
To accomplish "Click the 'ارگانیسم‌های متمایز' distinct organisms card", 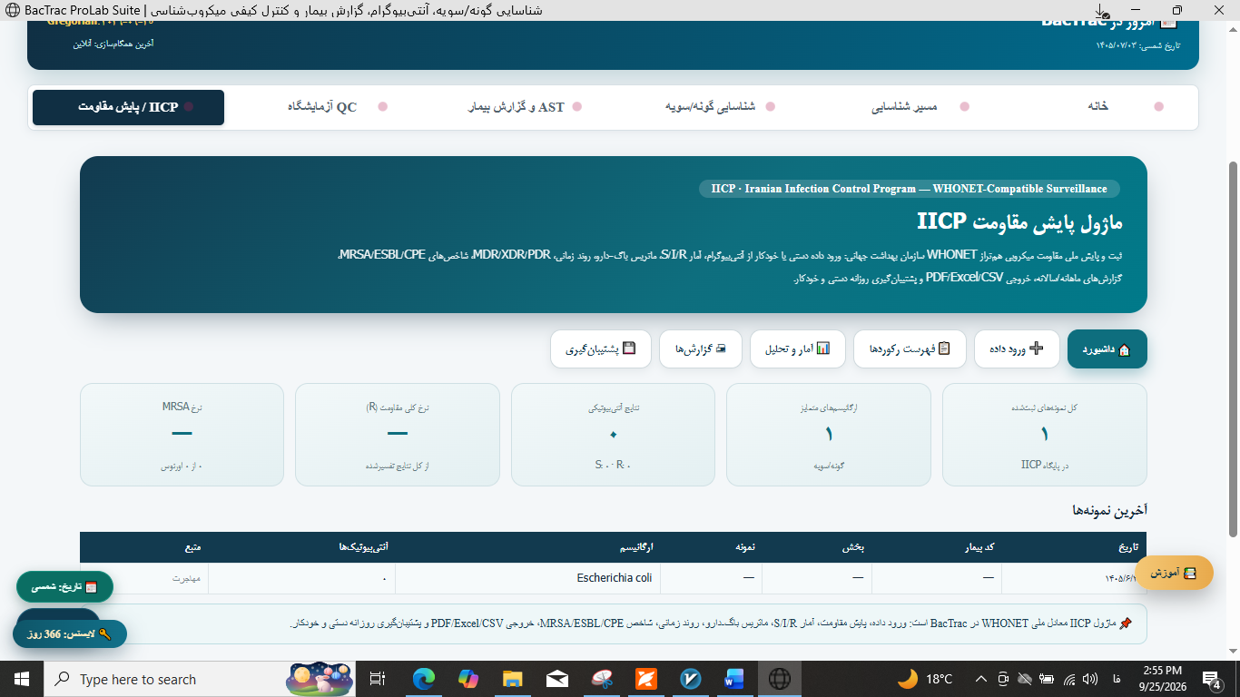I will coord(829,435).
